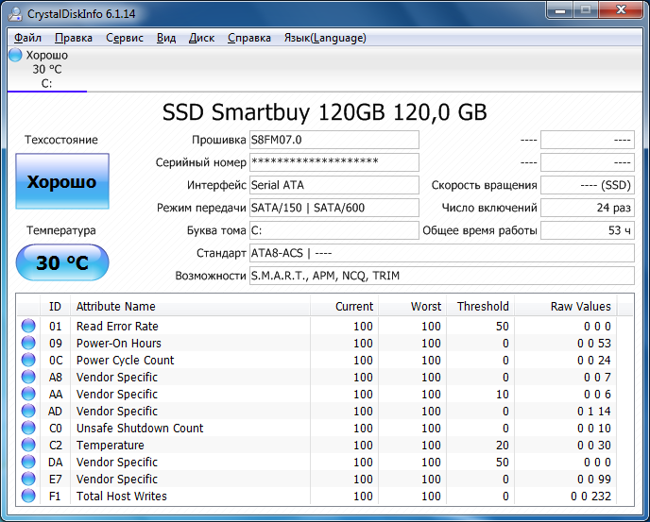650x522 pixels.
Task: Click status circle for Read Error Rate
Action: 28,326
